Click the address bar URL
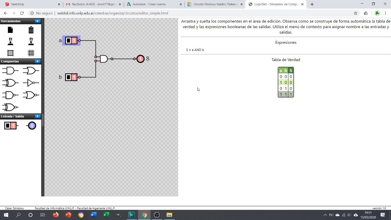The height and width of the screenshot is (220, 391). coord(112,13)
